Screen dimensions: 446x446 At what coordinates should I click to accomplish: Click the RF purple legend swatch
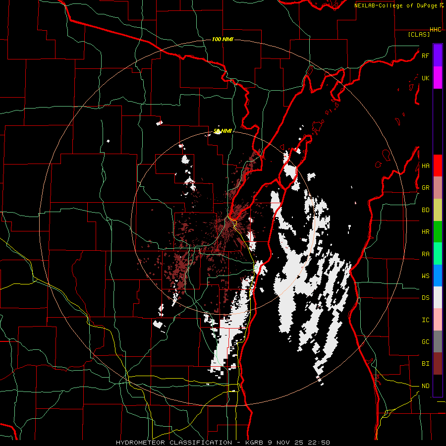(x=438, y=56)
